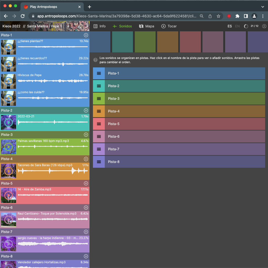Click the drag handle for Pista-3
Screen dimensions: 268x268
coord(99,98)
